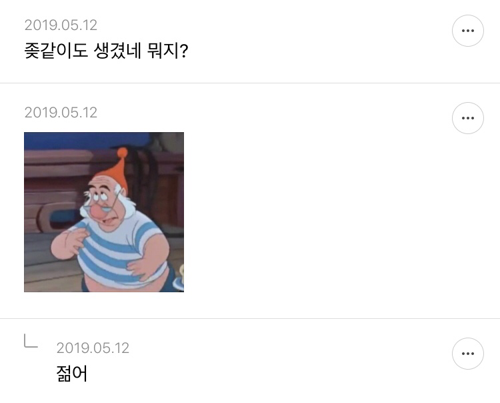Click the reply indent arrow icon

[31, 341]
